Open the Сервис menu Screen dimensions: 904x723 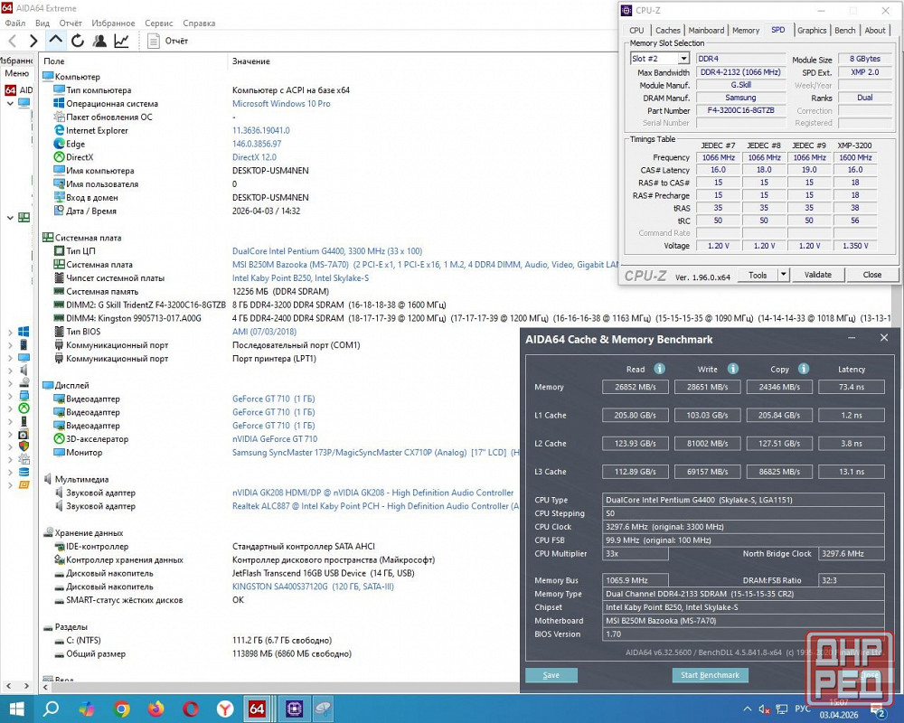click(158, 23)
